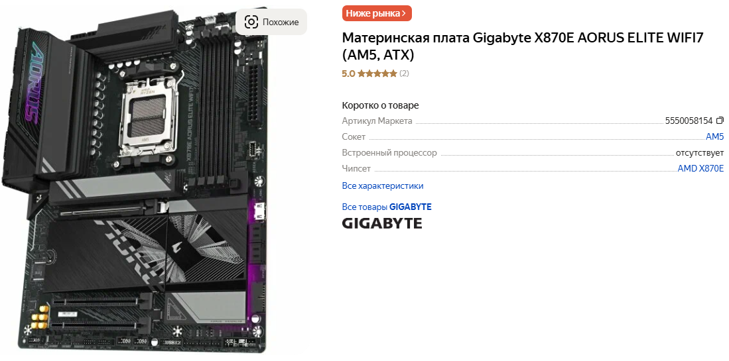Click the chevron arrow in Ниже рынка badge
This screenshot has width=729, height=361.
[x=403, y=13]
